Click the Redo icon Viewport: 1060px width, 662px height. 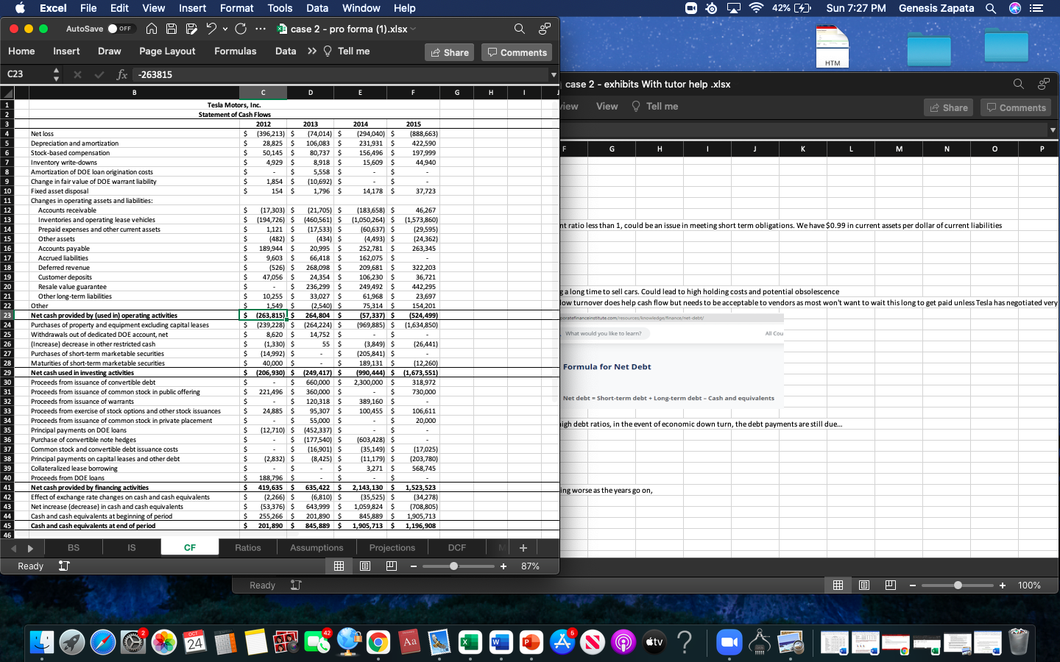coord(241,28)
